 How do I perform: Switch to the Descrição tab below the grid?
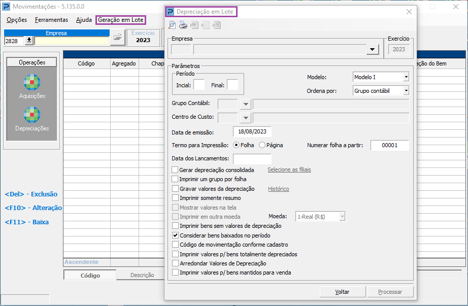coord(142,275)
